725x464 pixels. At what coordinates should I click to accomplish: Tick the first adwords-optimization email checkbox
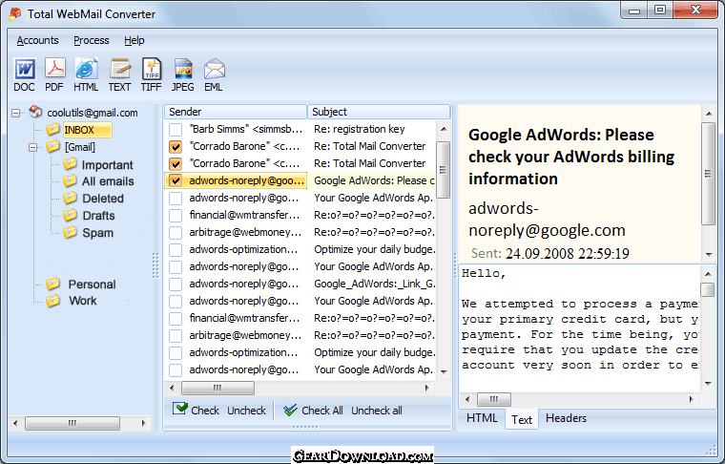(176, 250)
